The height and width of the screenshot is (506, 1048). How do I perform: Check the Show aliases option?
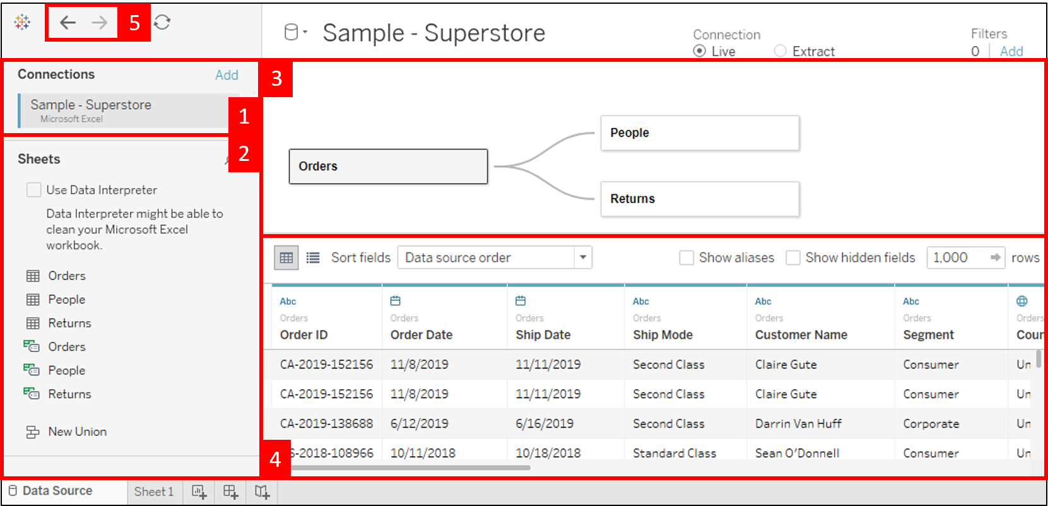click(686, 257)
